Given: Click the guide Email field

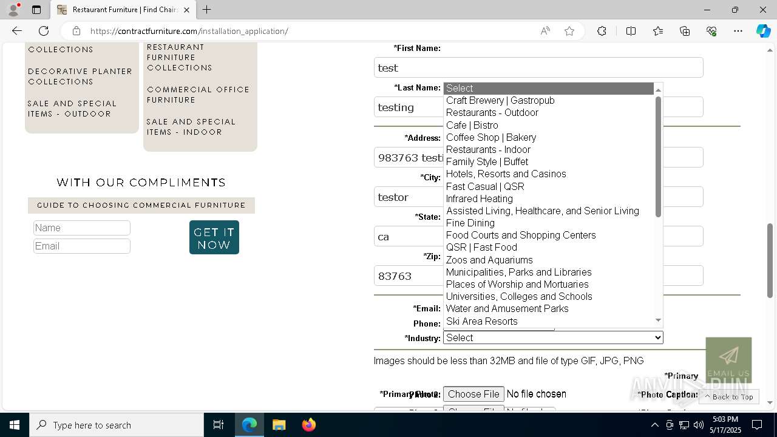Looking at the screenshot, I should (82, 246).
